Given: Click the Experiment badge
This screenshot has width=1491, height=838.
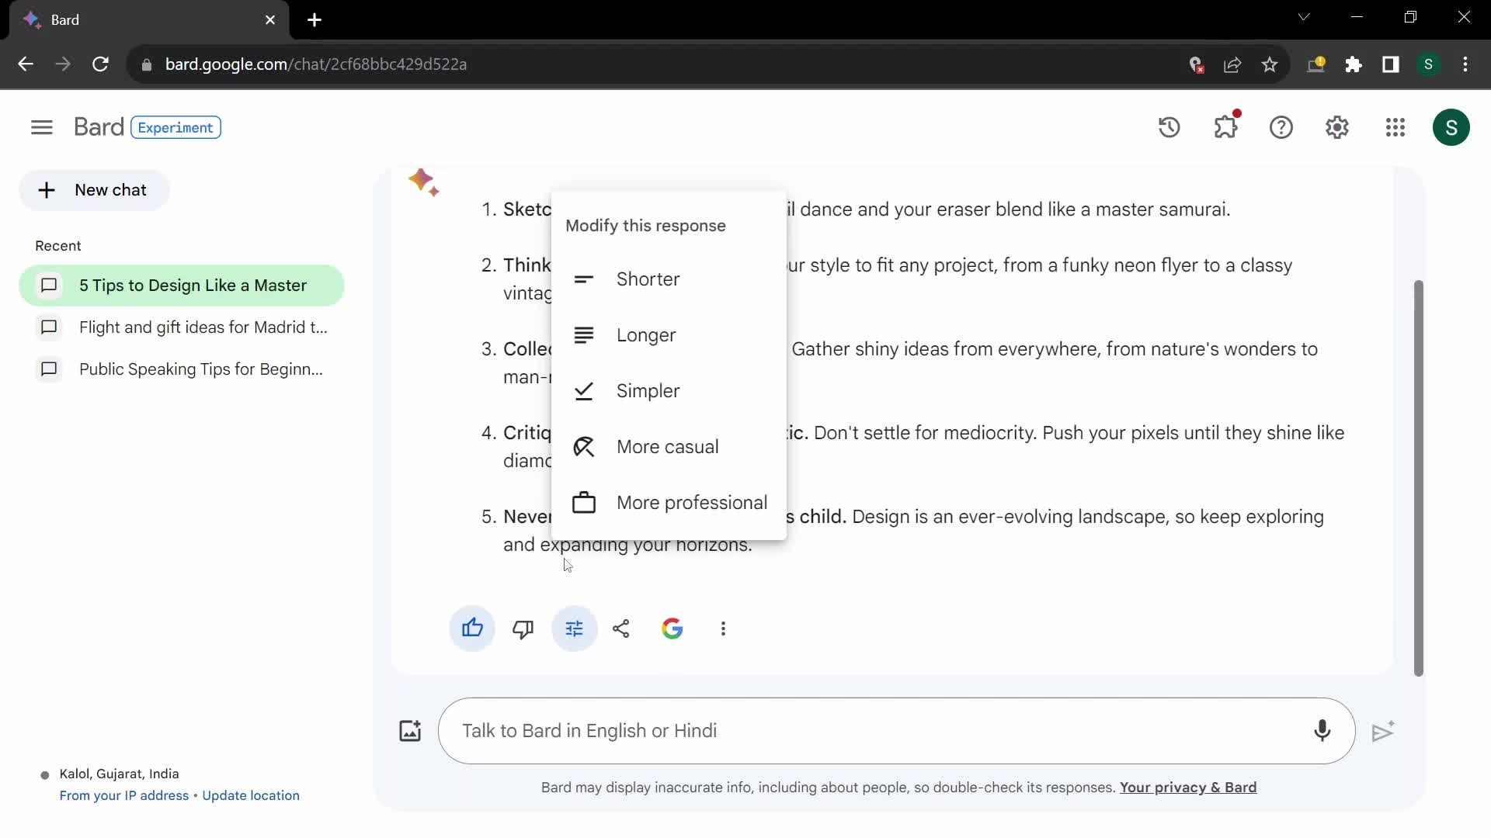Looking at the screenshot, I should click(176, 127).
